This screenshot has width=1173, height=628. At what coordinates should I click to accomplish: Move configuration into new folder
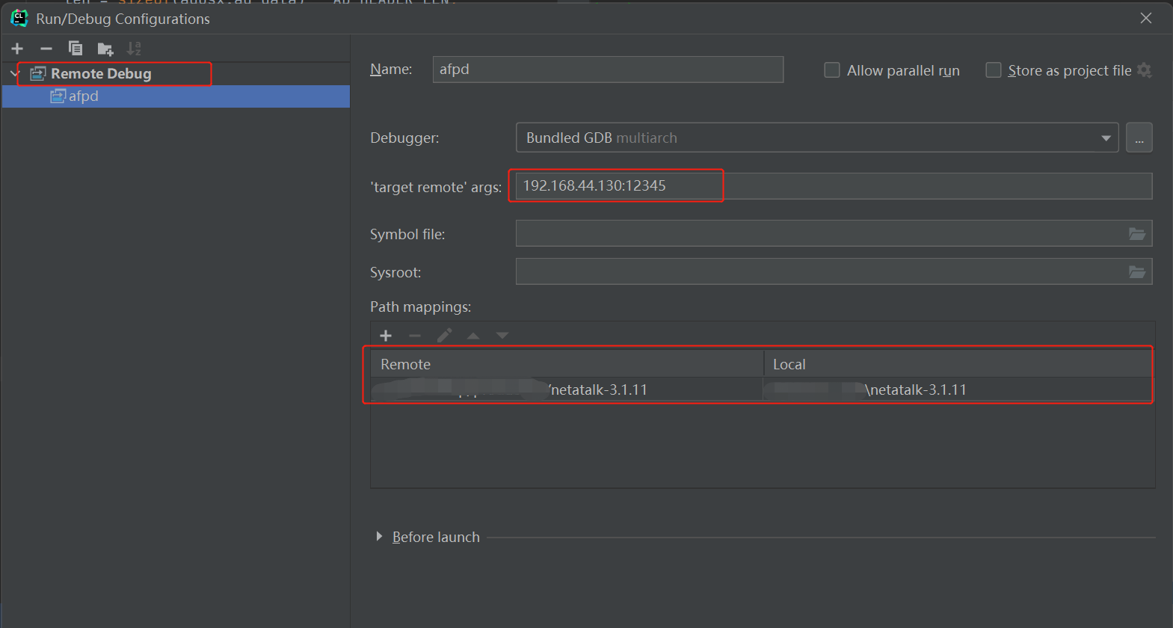(105, 49)
